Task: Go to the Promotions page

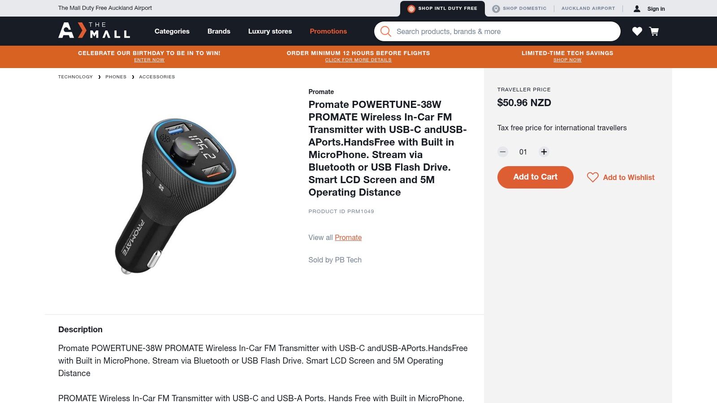Action: pyautogui.click(x=328, y=31)
